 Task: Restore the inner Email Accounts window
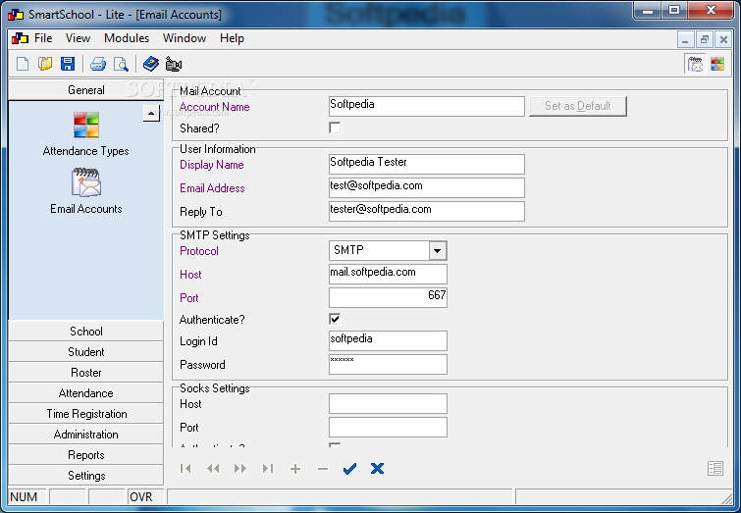(704, 39)
